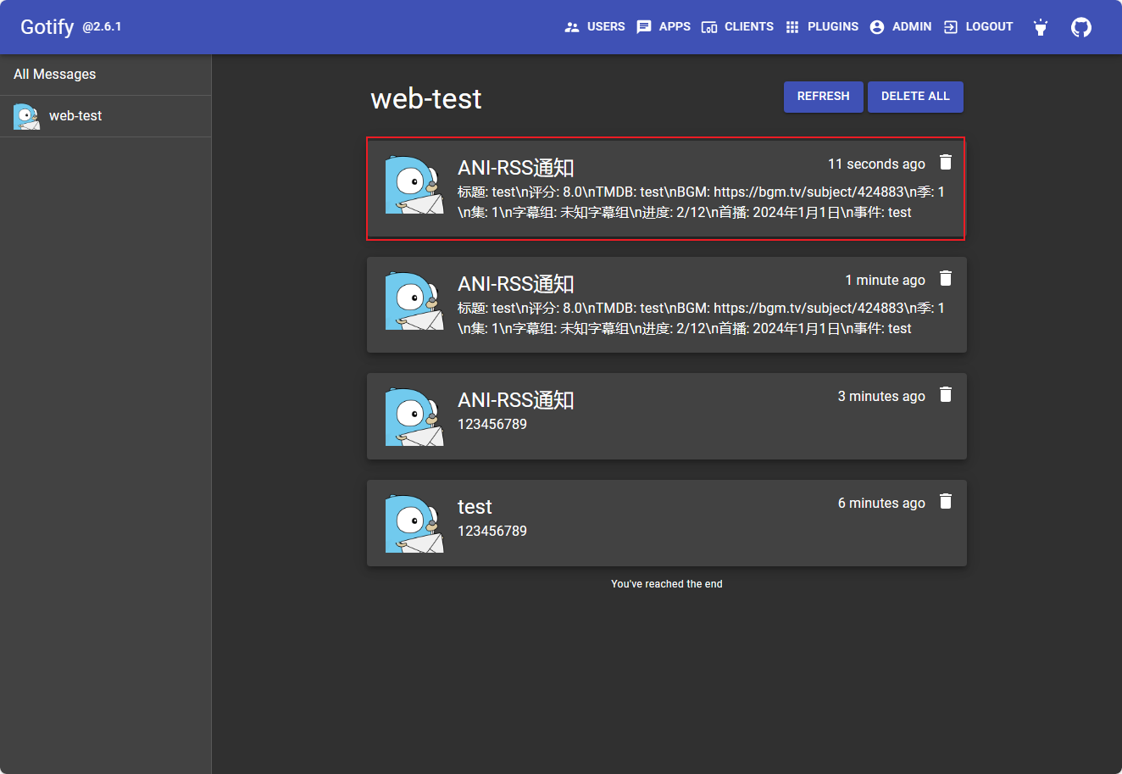Click the web-test page heading
This screenshot has height=774, width=1122.
(426, 98)
